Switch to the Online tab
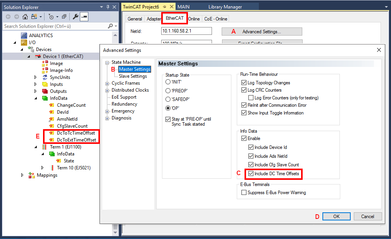391x239 pixels. tap(194, 19)
